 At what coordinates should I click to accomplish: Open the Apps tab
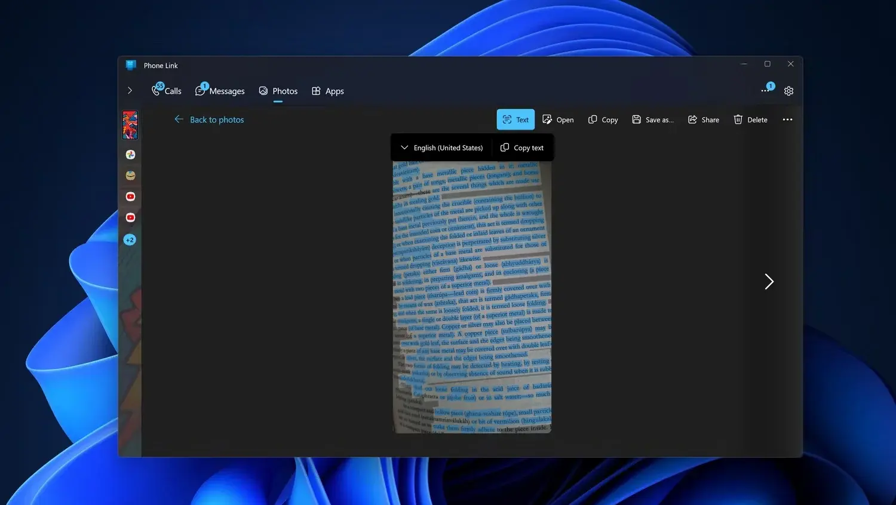(x=327, y=91)
